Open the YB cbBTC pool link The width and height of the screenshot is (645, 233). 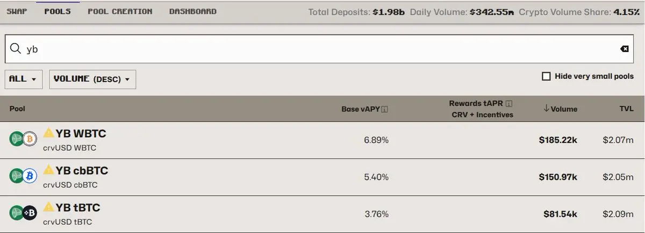[x=82, y=171]
